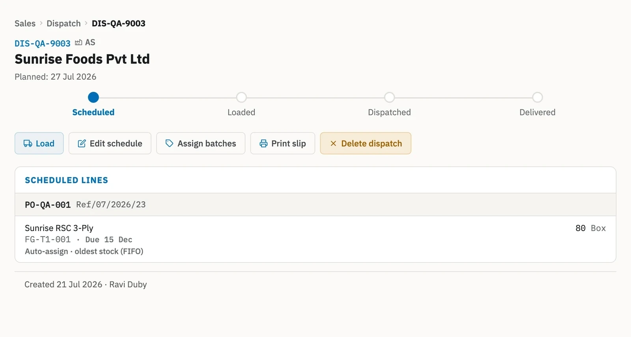Click the Delivered stage label
This screenshot has height=337, width=631.
coord(538,112)
